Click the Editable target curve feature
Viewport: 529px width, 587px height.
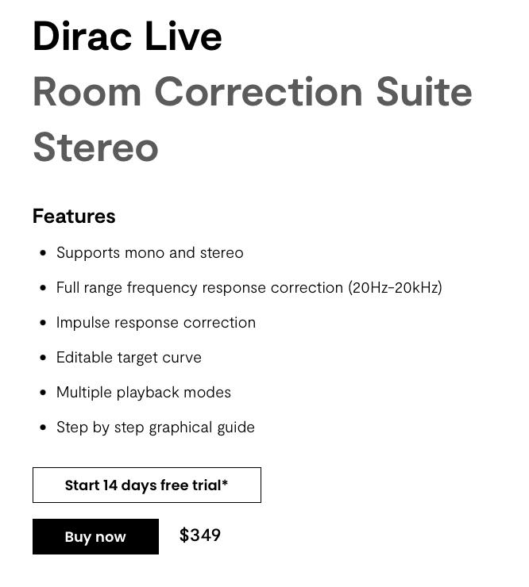(x=129, y=357)
